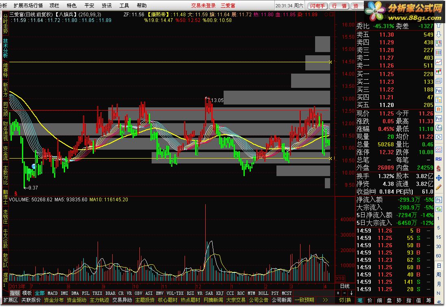
Task: Click the 切|换 switch button
Action: [345, 300]
